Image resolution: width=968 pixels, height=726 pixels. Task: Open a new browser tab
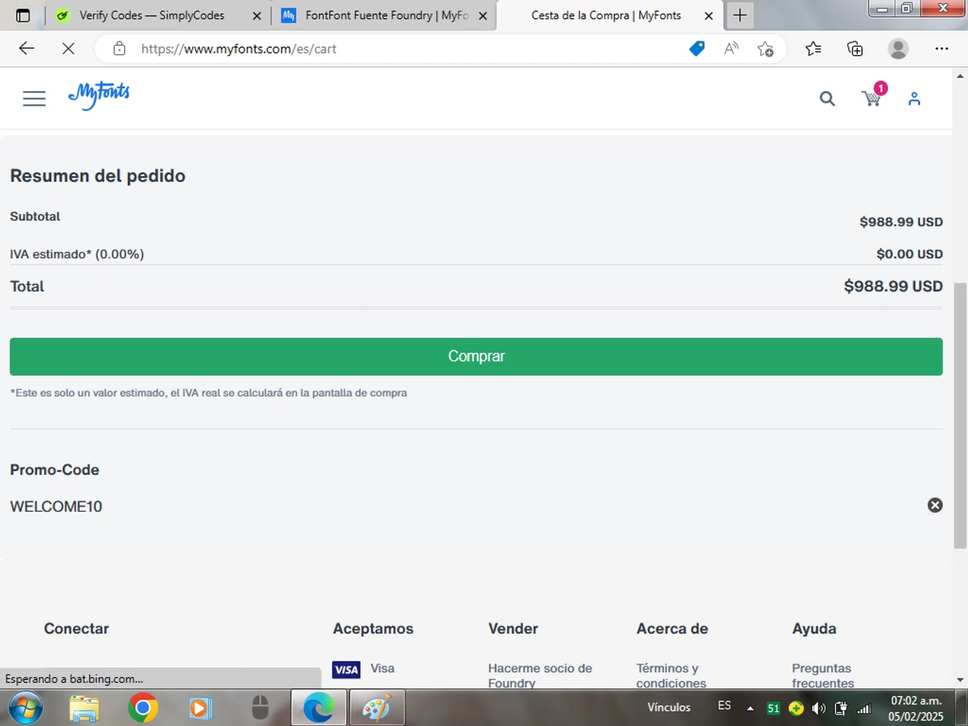point(740,15)
